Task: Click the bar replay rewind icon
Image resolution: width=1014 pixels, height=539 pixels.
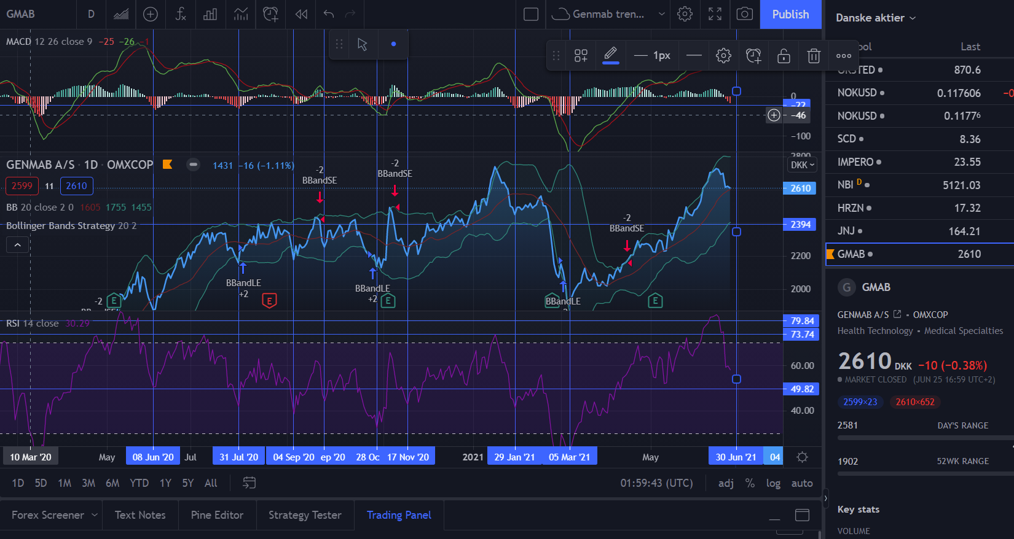Action: tap(301, 14)
